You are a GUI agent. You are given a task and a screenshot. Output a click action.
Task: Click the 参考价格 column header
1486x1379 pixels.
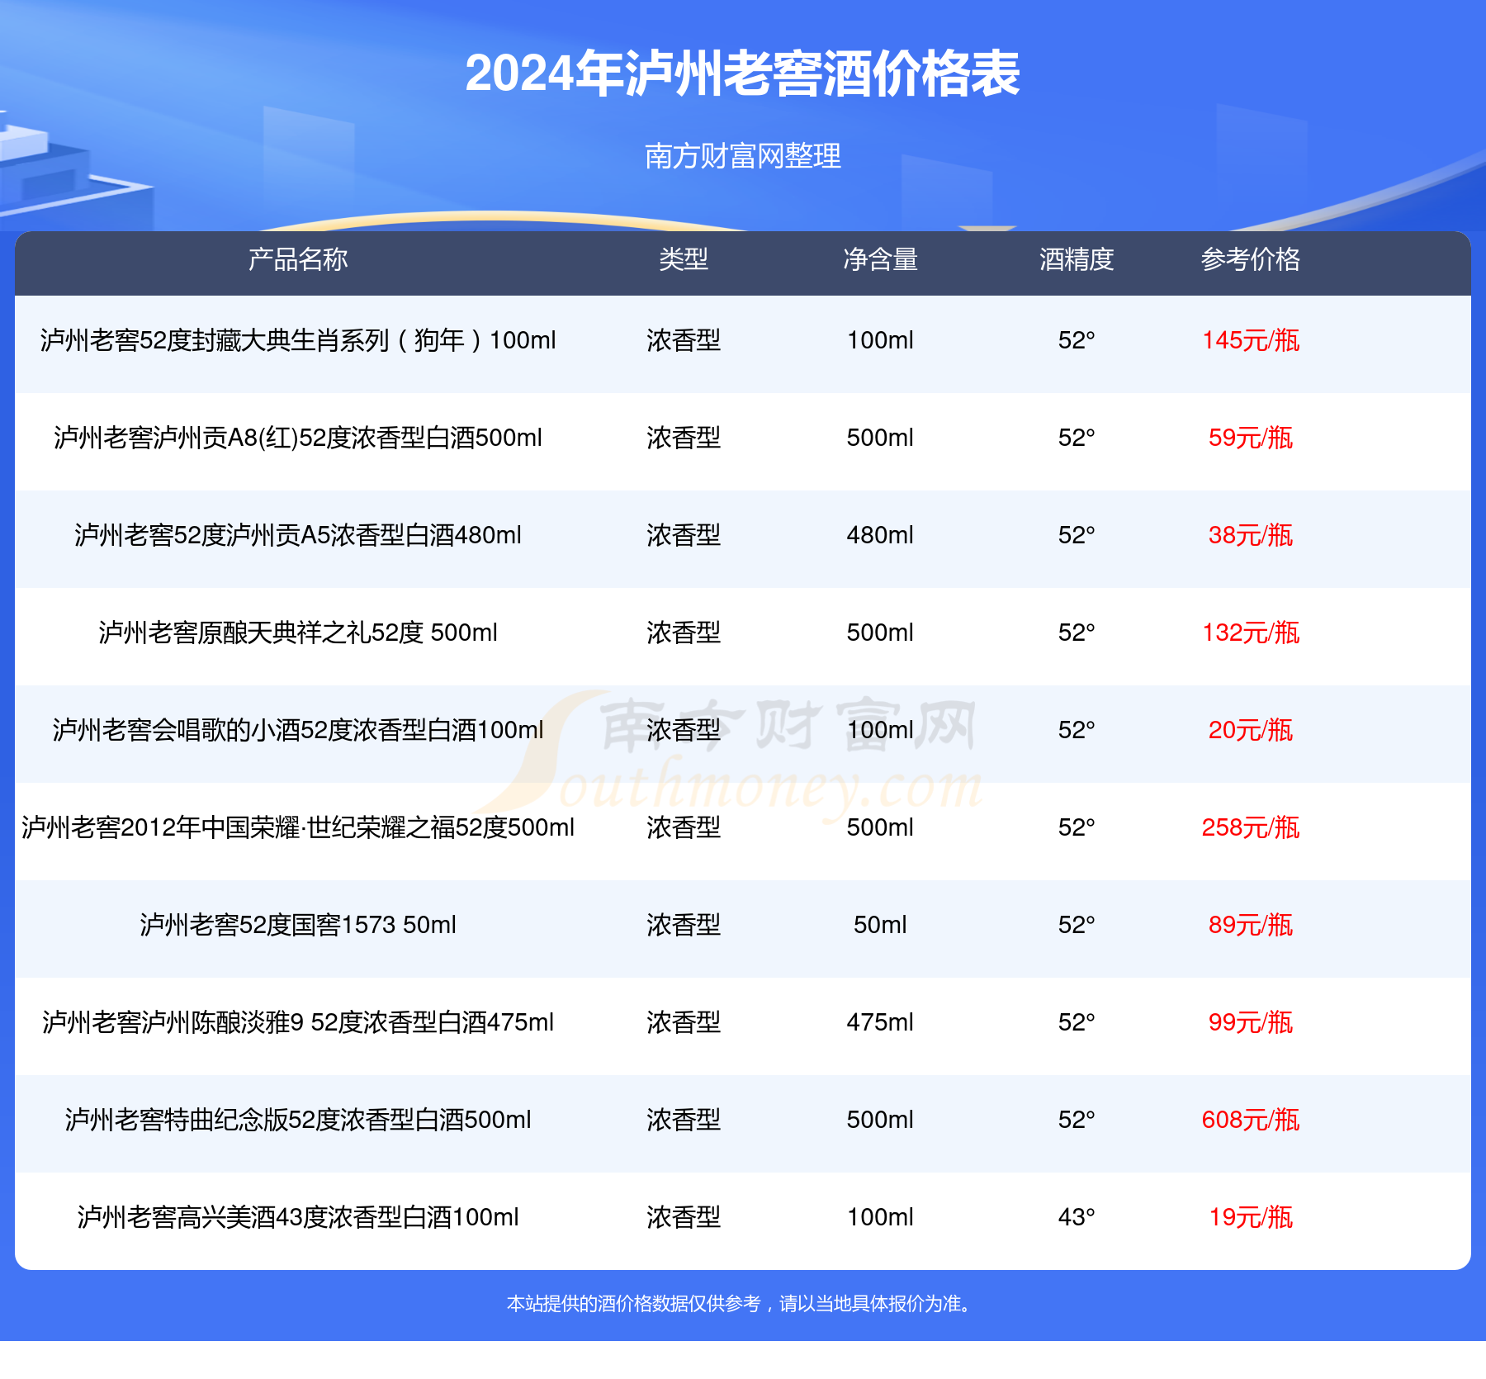click(x=1251, y=259)
